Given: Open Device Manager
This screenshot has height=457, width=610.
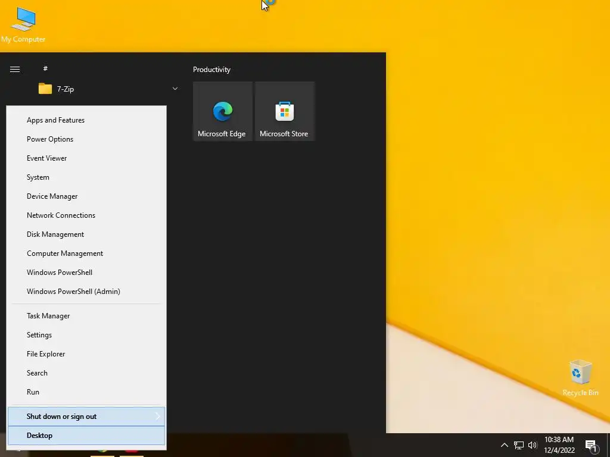Looking at the screenshot, I should coord(86,196).
